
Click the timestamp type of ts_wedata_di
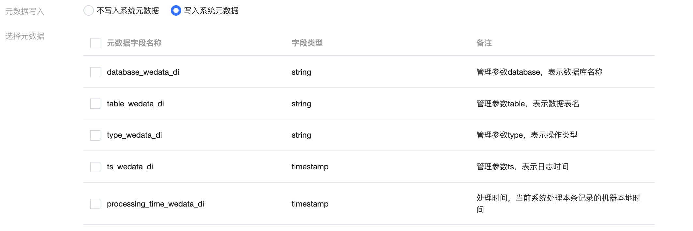[310, 167]
